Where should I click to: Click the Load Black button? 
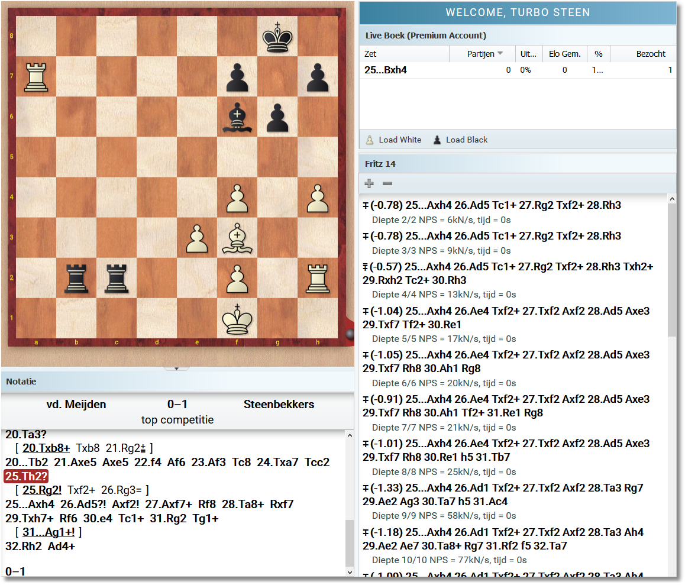[467, 140]
